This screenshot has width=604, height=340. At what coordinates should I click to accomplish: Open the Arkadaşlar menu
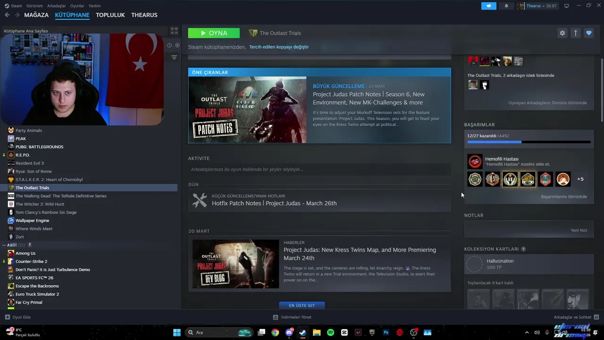(57, 6)
